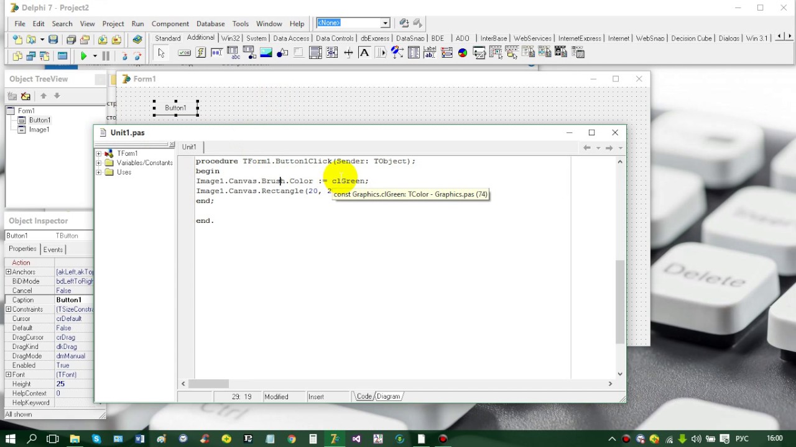Switch to the Standard palette tab
This screenshot has width=796, height=447.
click(168, 38)
